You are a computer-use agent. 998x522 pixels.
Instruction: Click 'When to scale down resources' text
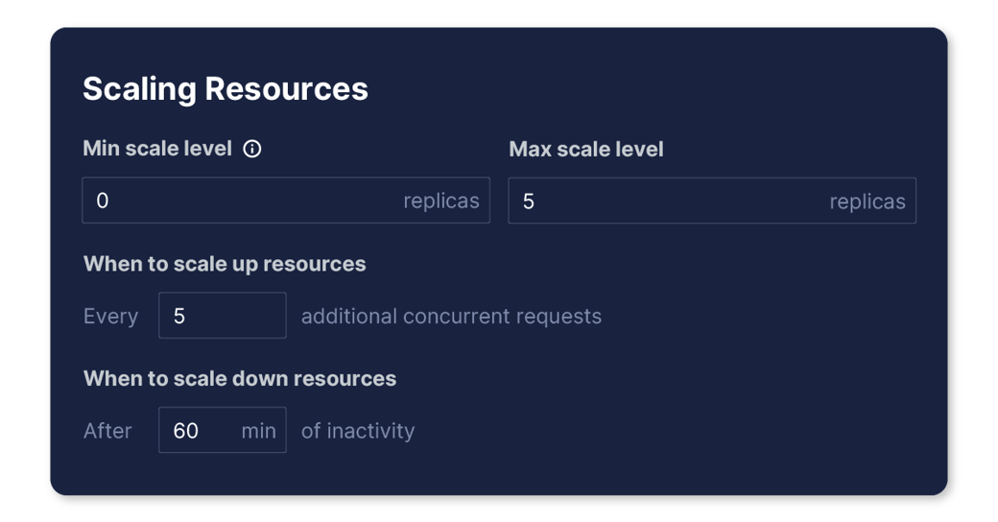click(240, 379)
